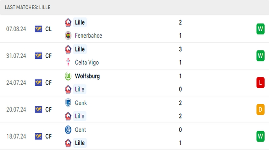Viewport: 269px width, 151px height.
Task: Click the Lille crest in the Wolfsburg match
Action: [68, 89]
